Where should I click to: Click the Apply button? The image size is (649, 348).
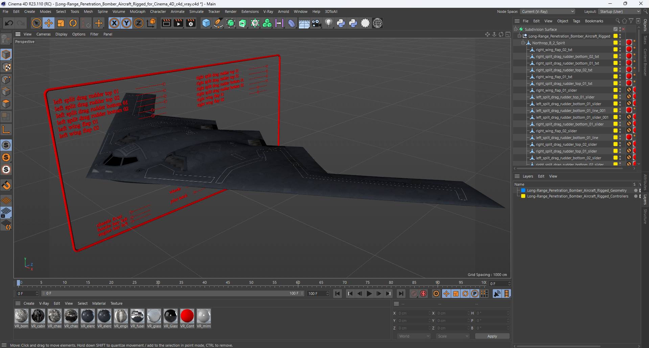pyautogui.click(x=492, y=336)
